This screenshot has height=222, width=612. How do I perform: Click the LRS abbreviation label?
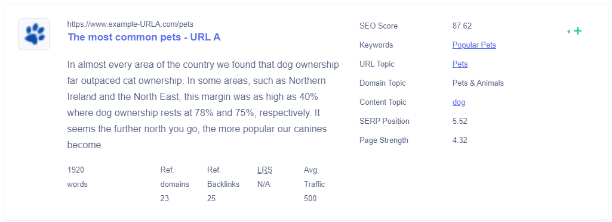coord(265,170)
